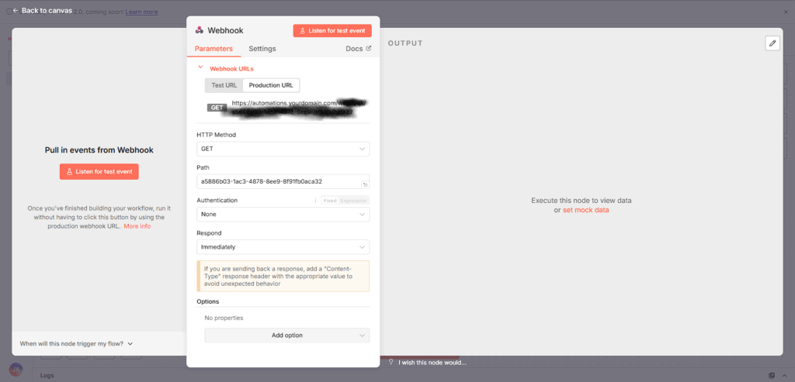Open the HTTP Method dropdown
This screenshot has height=382, width=795.
pos(283,149)
